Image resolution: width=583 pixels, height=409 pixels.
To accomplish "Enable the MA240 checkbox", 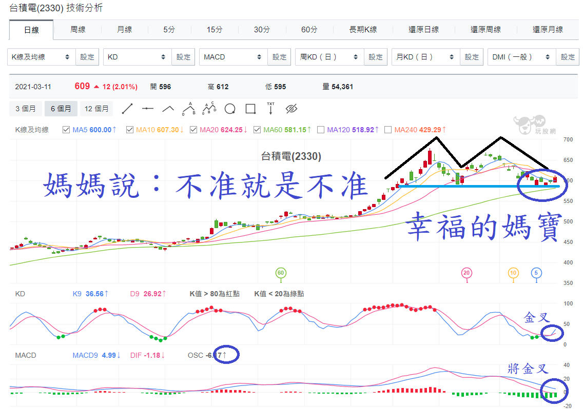I will click(x=388, y=130).
